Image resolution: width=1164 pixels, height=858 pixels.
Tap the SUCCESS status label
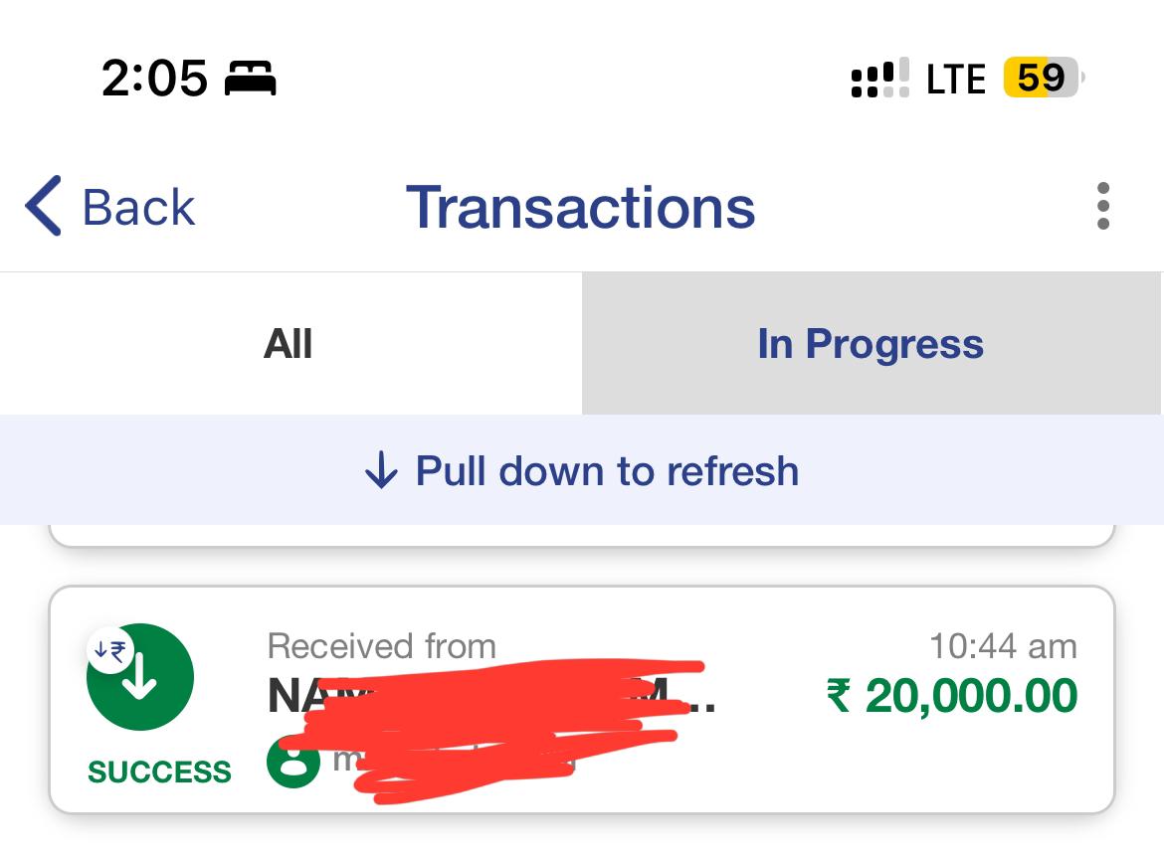point(159,772)
